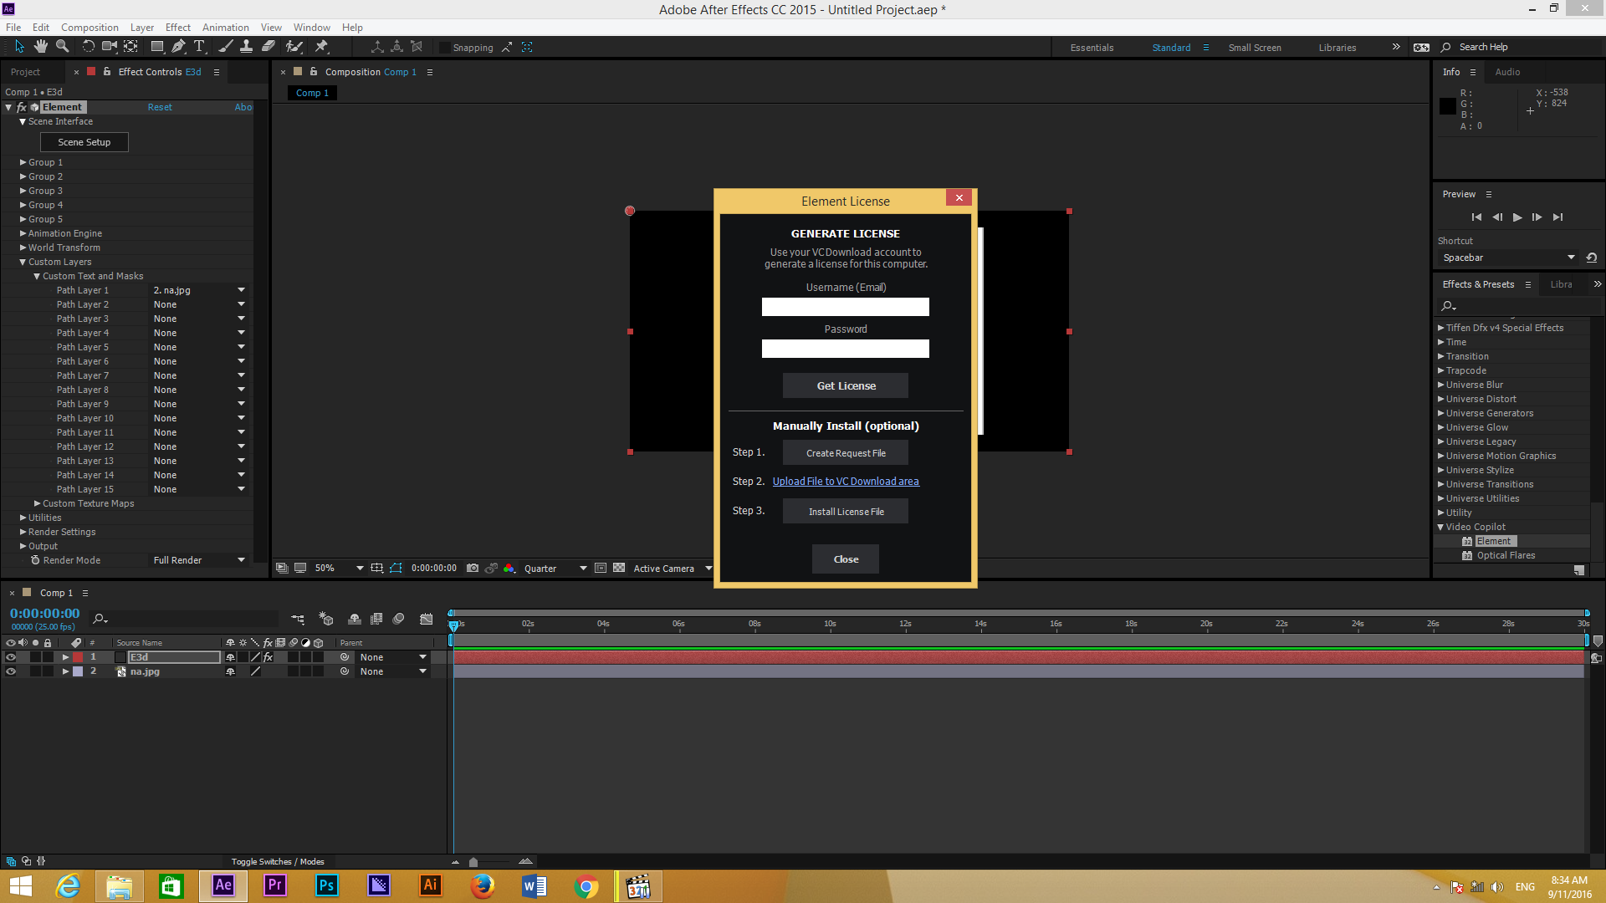Toggle mask and shape path visibility icon
Screen dimensions: 1606x903
[x=396, y=569]
